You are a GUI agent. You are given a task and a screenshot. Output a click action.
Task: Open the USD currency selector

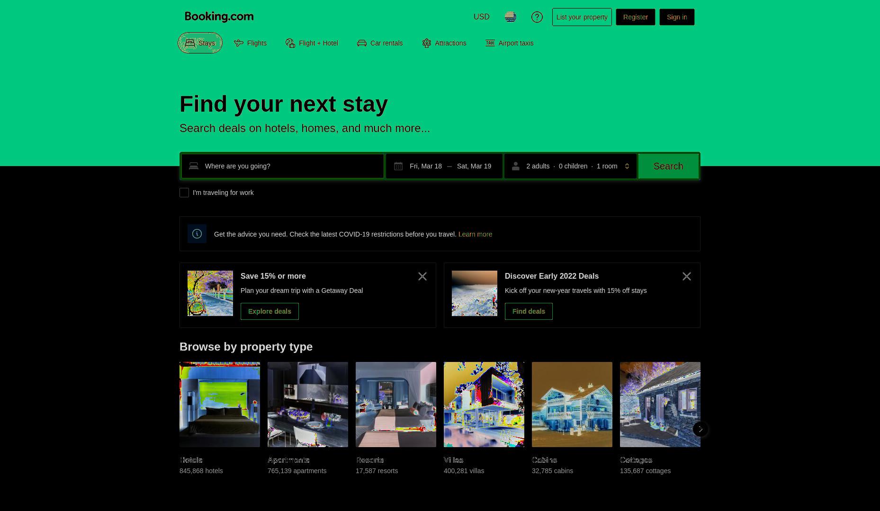point(481,17)
